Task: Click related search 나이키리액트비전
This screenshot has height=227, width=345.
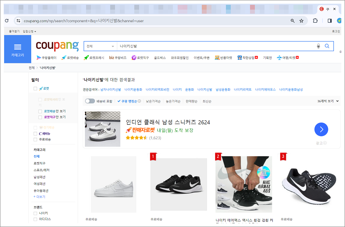Action: coord(157,90)
